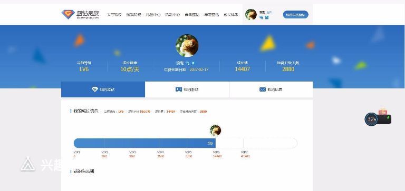405x191 pixels.
Task: Click the blue filled growth progress bar
Action: [x=144, y=143]
